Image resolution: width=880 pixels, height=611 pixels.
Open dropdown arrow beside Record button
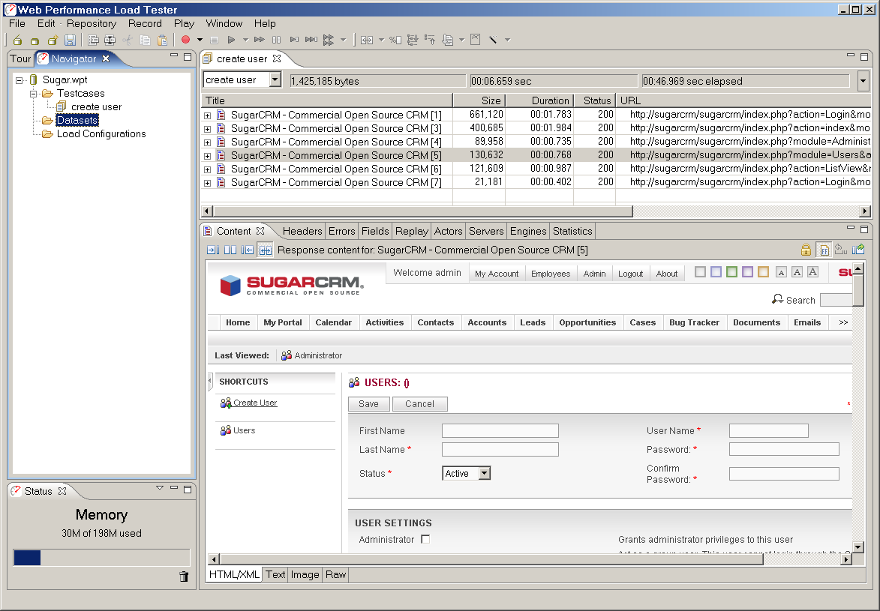click(200, 40)
